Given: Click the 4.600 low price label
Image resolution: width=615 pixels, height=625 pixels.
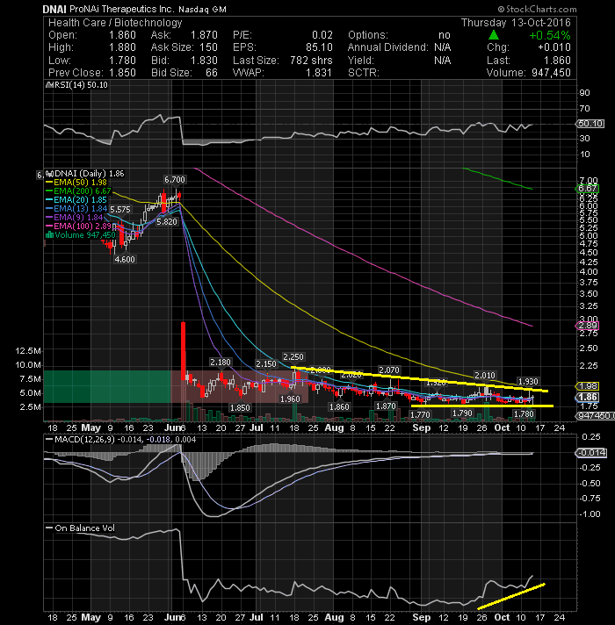Looking at the screenshot, I should click(125, 260).
